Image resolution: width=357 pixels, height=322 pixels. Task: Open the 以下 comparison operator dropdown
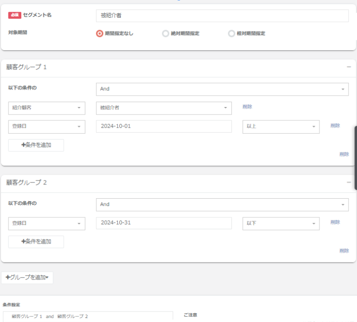tap(281, 223)
